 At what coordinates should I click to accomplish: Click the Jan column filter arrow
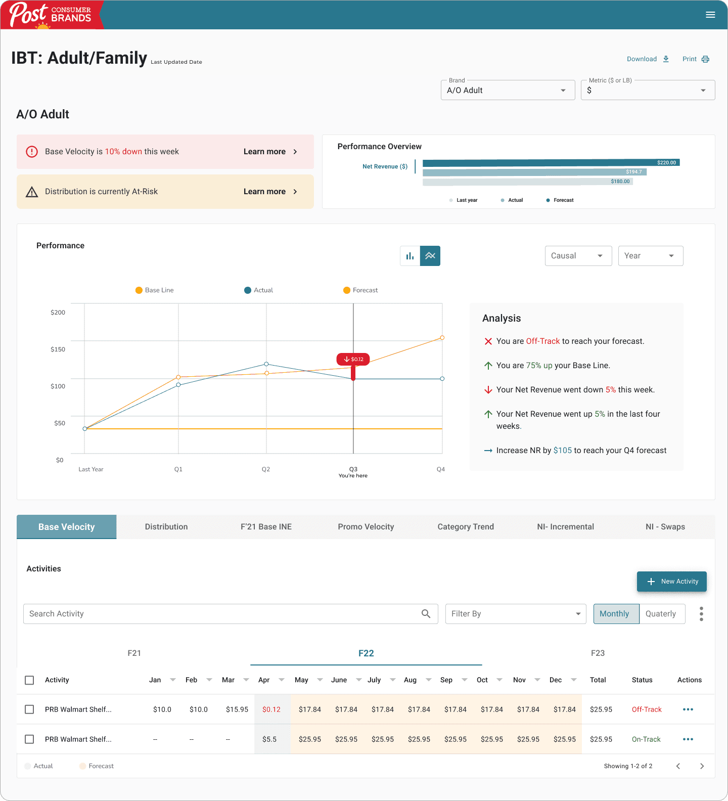[x=173, y=680]
